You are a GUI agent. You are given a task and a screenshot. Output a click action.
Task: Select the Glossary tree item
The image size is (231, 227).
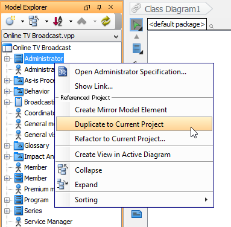click(36, 145)
